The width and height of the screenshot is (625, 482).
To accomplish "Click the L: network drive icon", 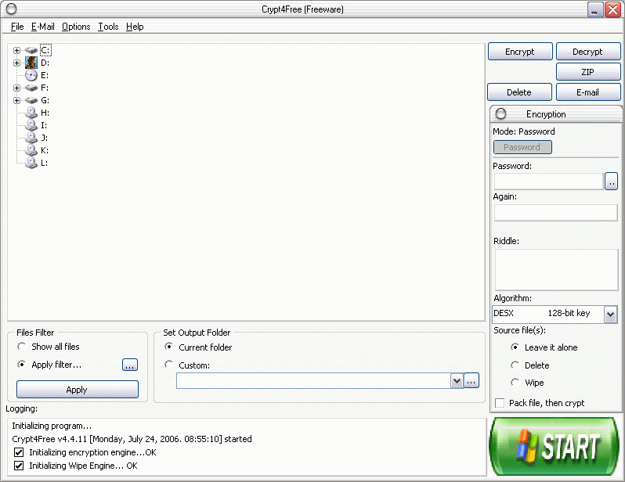I will (x=31, y=163).
